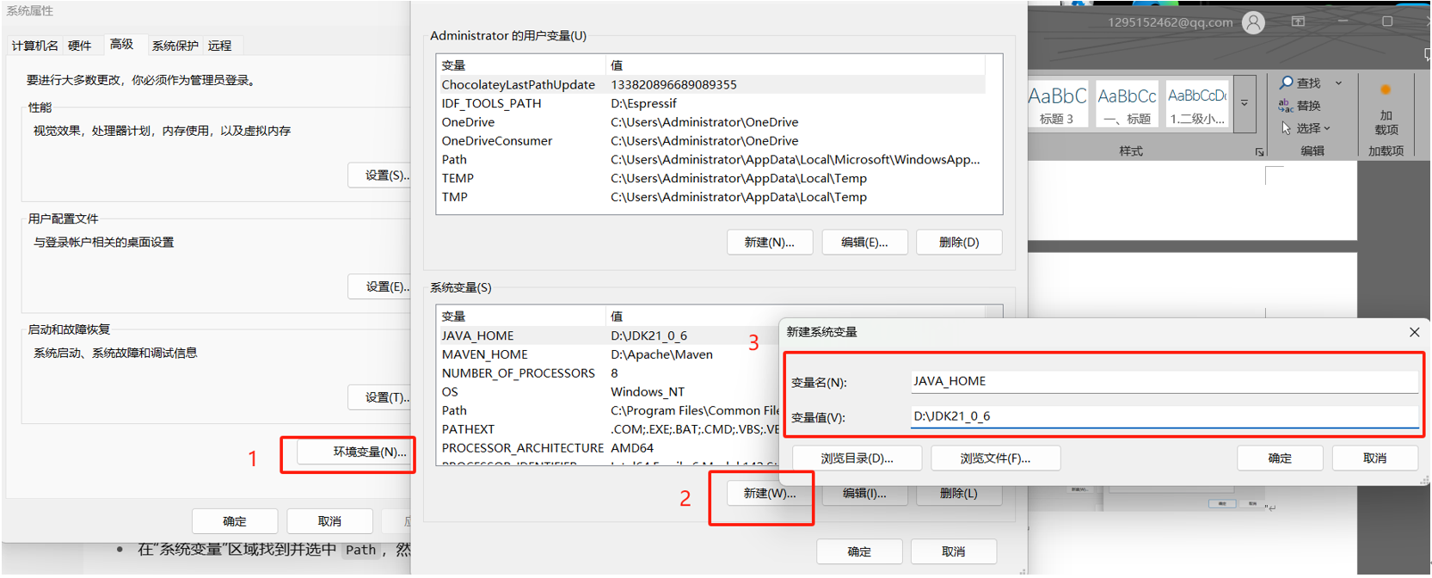Select the OneDrive user variable row
The width and height of the screenshot is (1432, 578).
711,122
